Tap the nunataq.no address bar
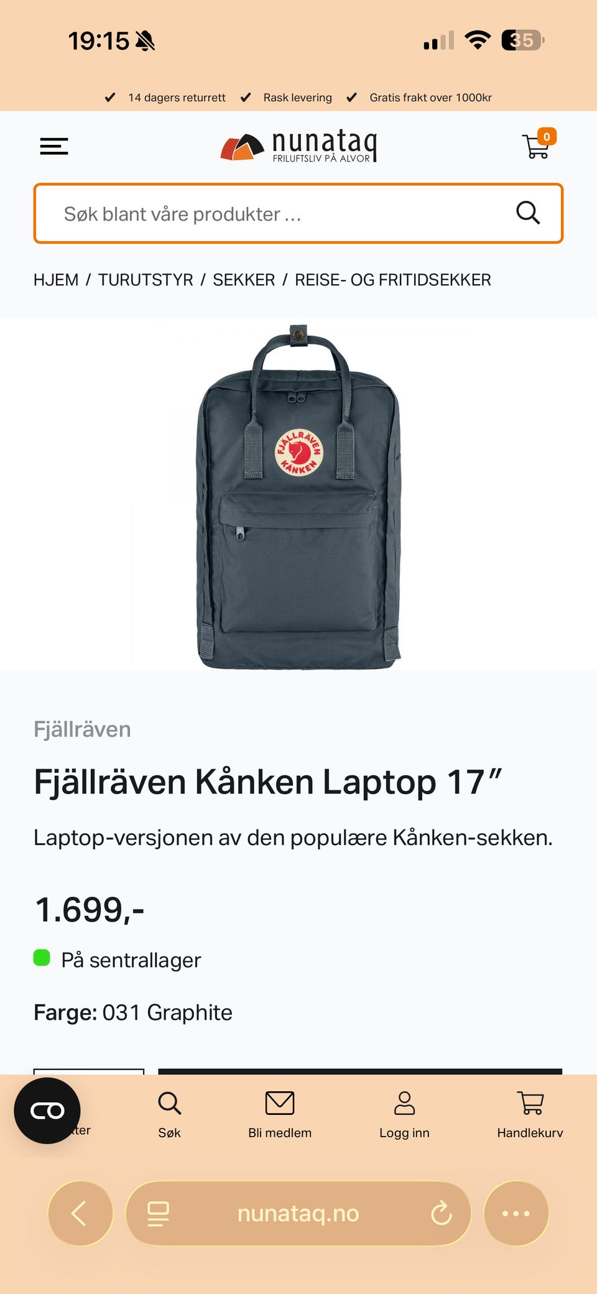 coord(298,1213)
